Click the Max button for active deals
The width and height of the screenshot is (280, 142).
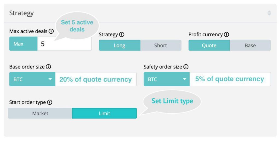point(19,44)
